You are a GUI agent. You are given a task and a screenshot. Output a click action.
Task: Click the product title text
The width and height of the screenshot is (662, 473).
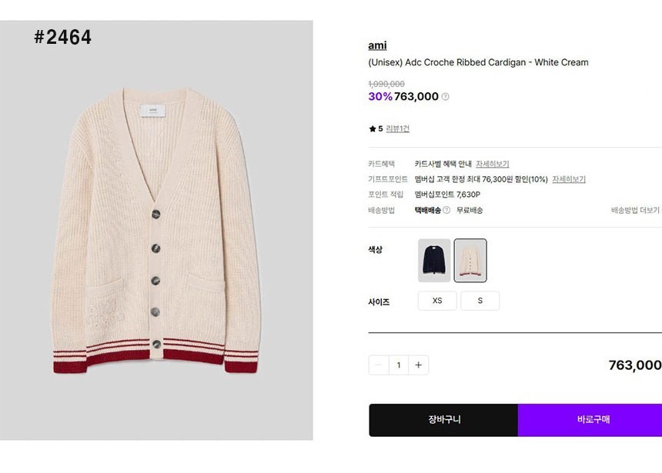(x=478, y=62)
